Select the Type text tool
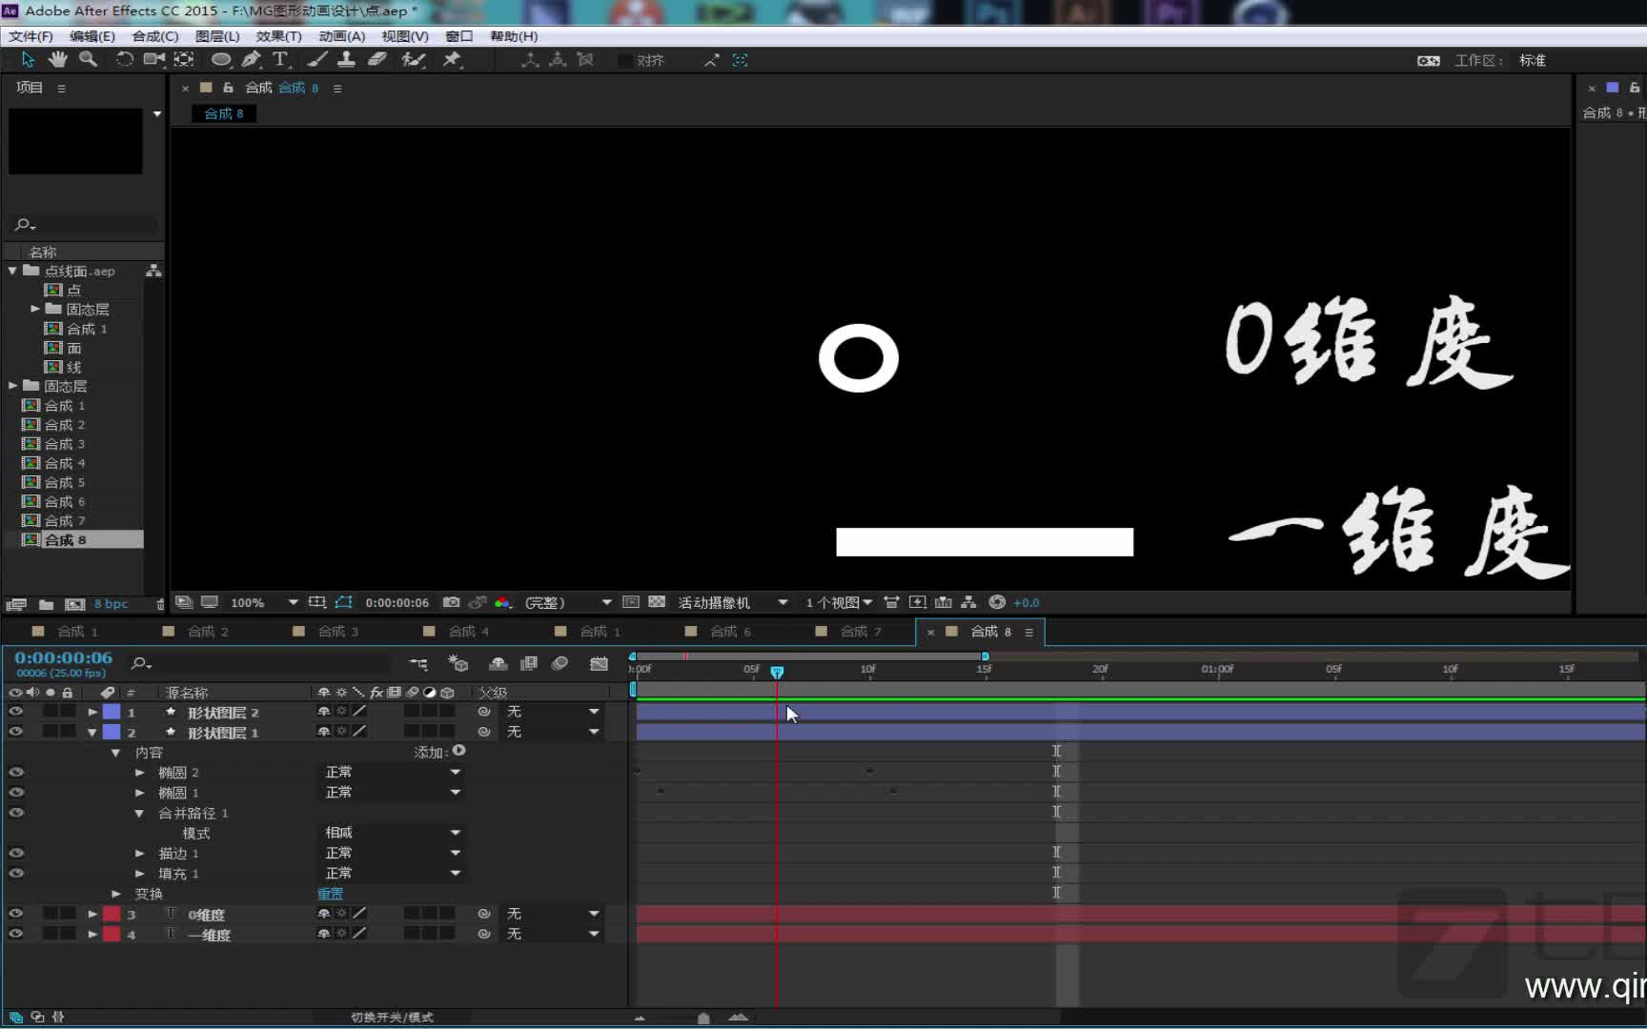Viewport: 1647px width, 1029px height. 280,59
